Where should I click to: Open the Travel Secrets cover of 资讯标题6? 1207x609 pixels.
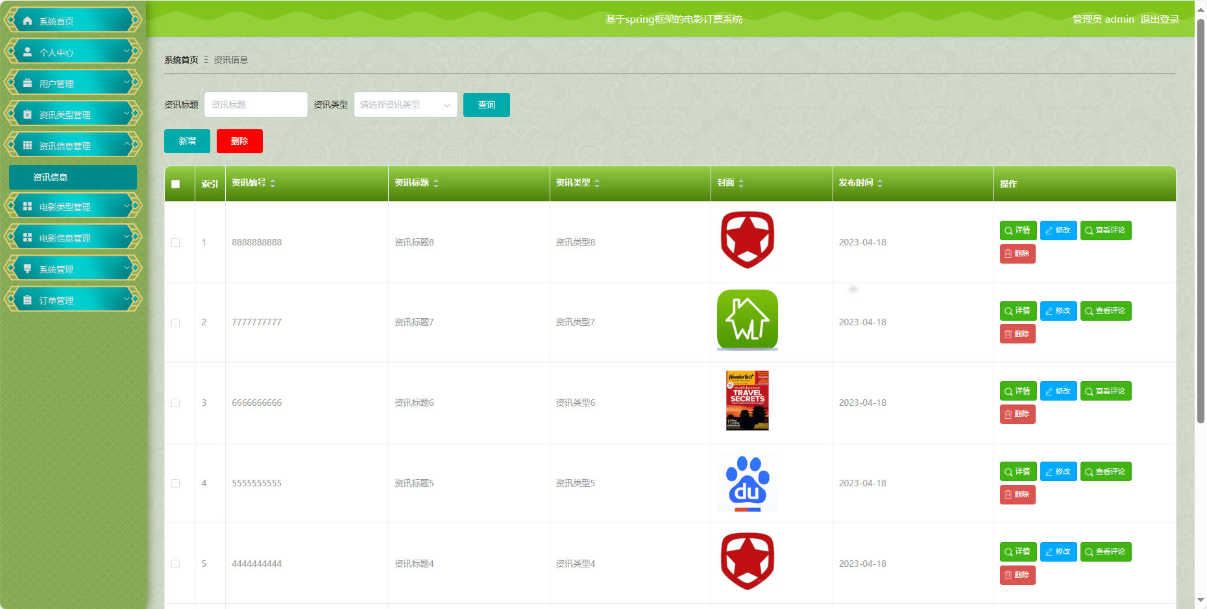pos(748,401)
